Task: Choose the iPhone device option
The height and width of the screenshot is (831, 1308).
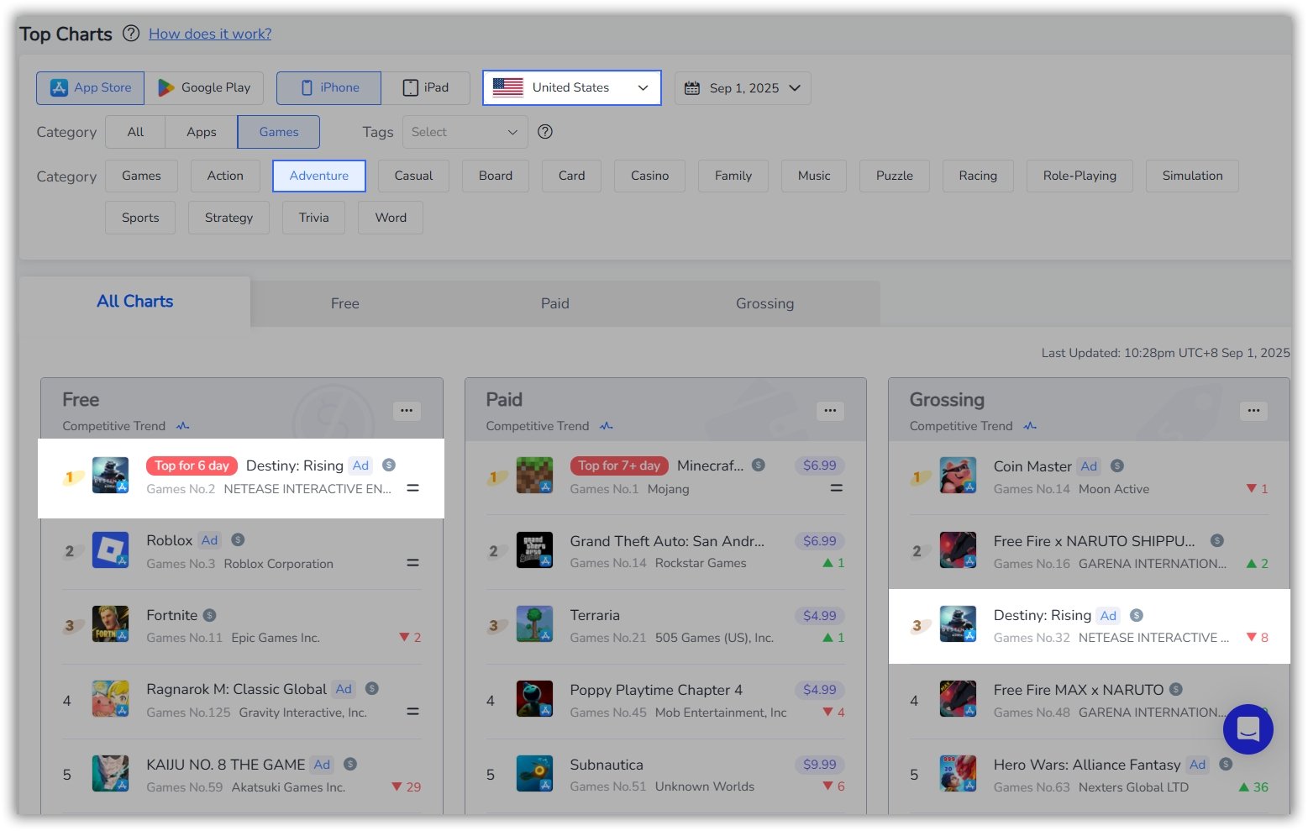Action: point(329,87)
